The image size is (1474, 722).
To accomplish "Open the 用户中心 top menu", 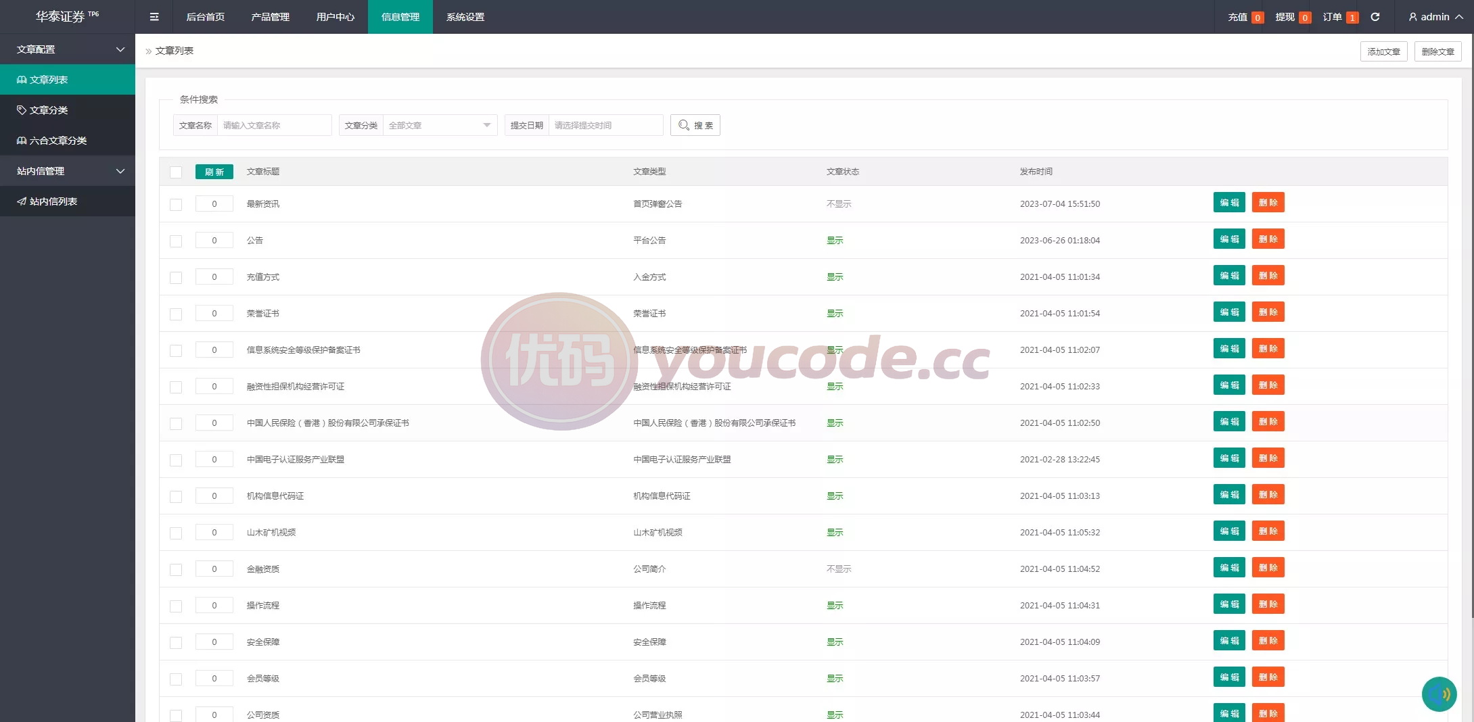I will (x=336, y=17).
